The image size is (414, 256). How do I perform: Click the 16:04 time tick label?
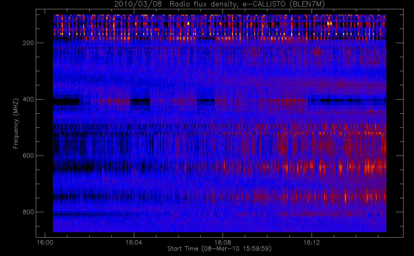(x=134, y=242)
